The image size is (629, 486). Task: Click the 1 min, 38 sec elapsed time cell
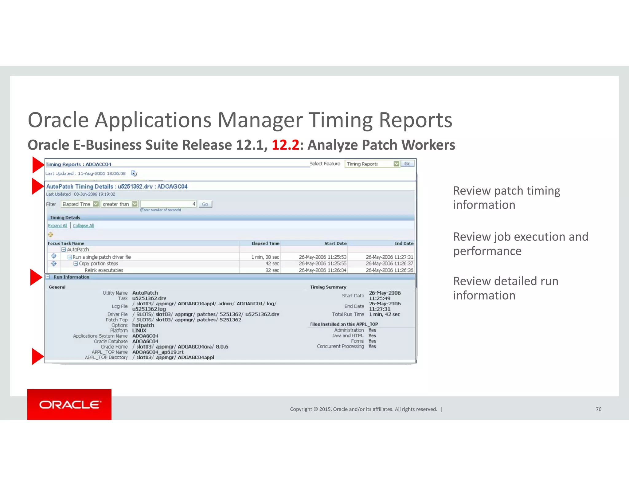click(265, 257)
